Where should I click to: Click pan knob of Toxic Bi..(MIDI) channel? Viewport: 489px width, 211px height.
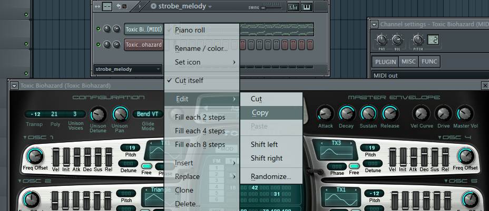107,29
